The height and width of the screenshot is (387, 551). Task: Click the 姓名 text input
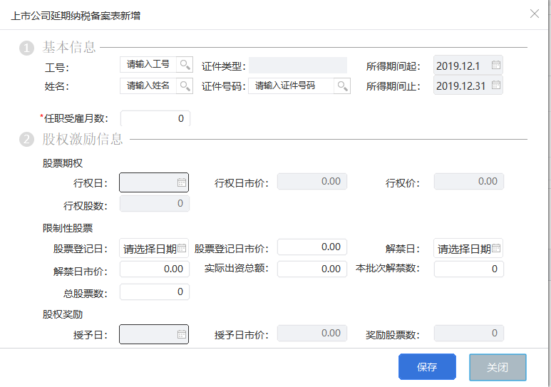pyautogui.click(x=148, y=86)
